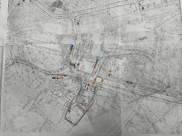Viewport: 182px width, 136px height.
Task: Click the yellow warning sign on far-left road
Action: (33, 72)
